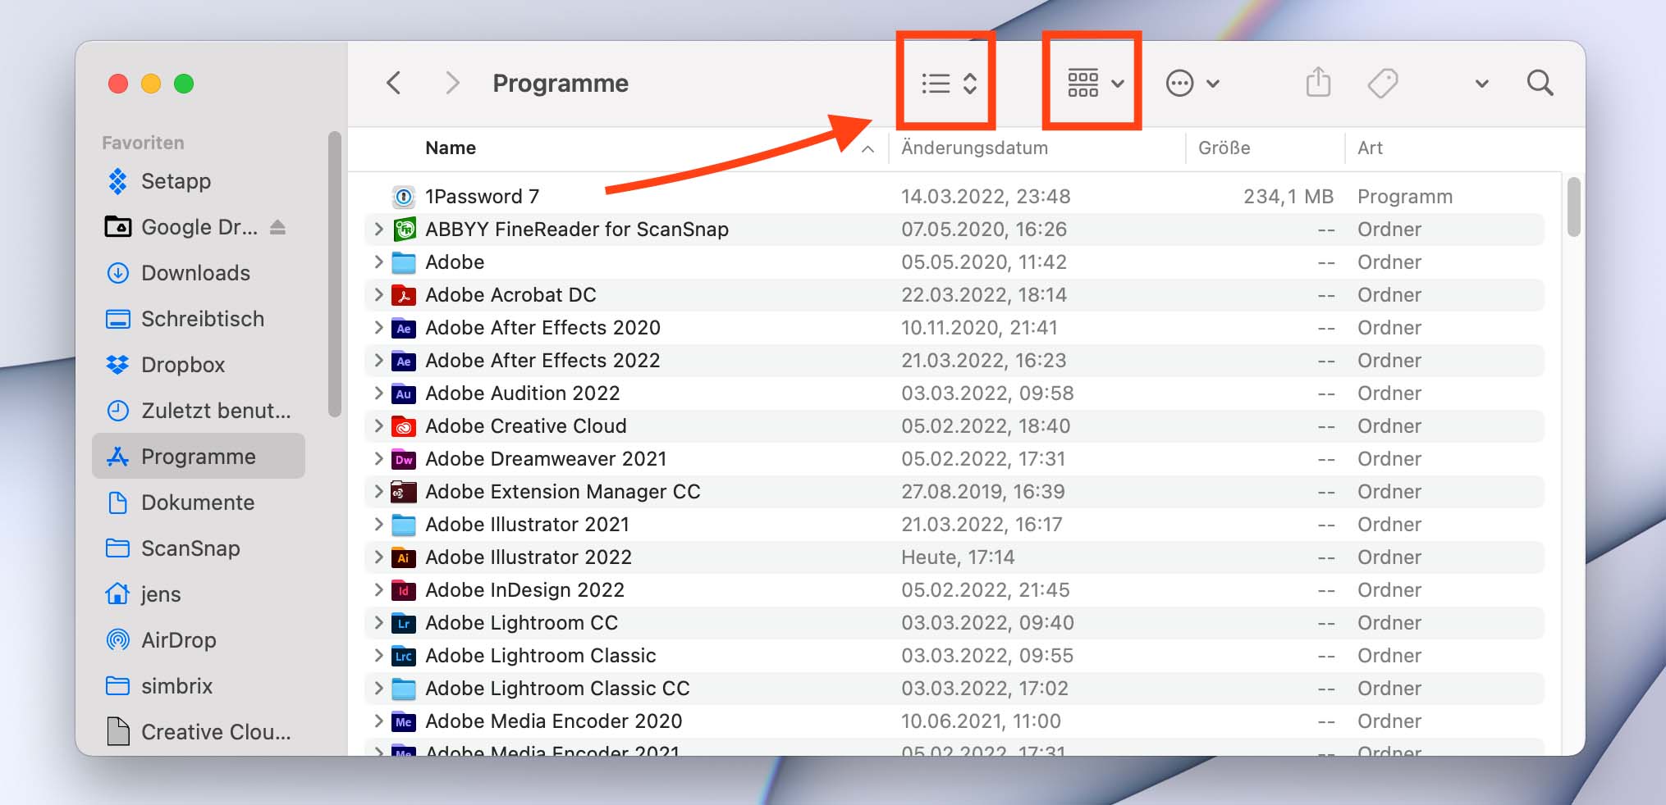Image resolution: width=1666 pixels, height=805 pixels.
Task: Select the Adobe Acrobat DC icon
Action: click(404, 295)
